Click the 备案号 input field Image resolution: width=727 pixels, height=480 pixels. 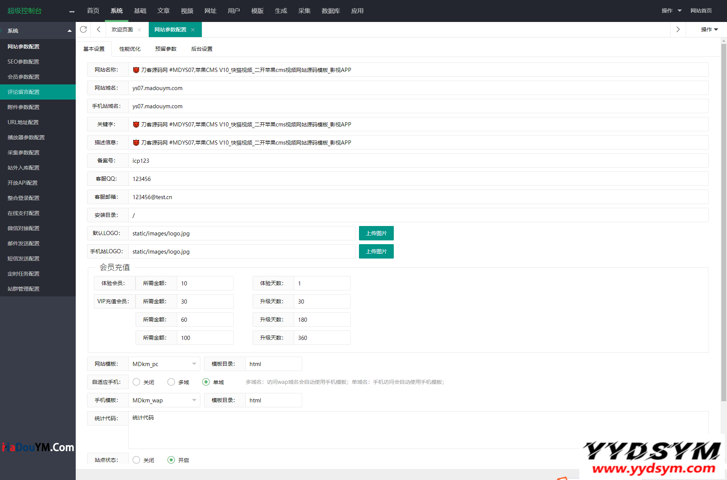coord(418,161)
